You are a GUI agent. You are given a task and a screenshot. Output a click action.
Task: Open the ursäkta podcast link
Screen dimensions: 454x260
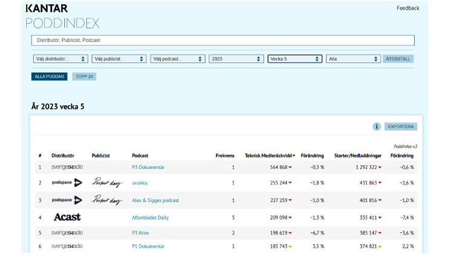(x=140, y=183)
